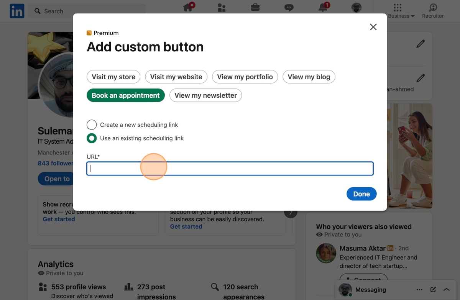The height and width of the screenshot is (300, 460).
Task: Select the View my newsletter option
Action: point(206,95)
